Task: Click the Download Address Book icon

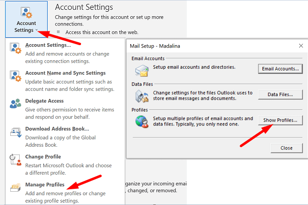Action: 16,132
